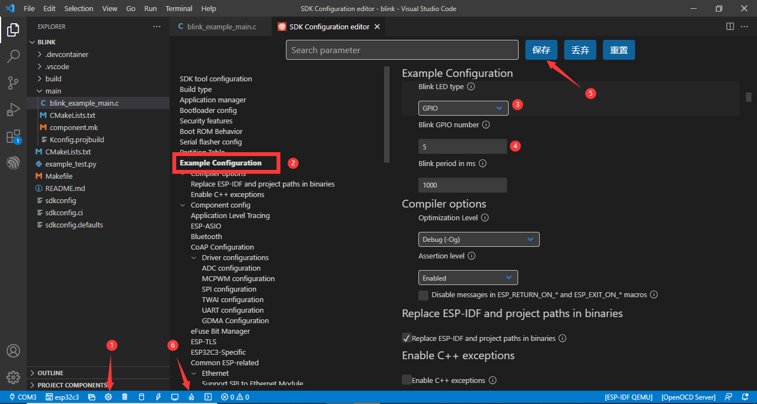Flash the device with the lightning icon
This screenshot has height=404, width=757.
click(x=158, y=396)
